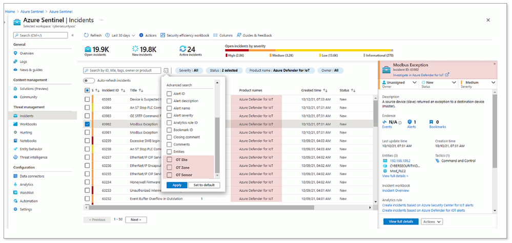The image size is (512, 243).
Task: Open the external link icon beside Investigate
Action: (447, 75)
